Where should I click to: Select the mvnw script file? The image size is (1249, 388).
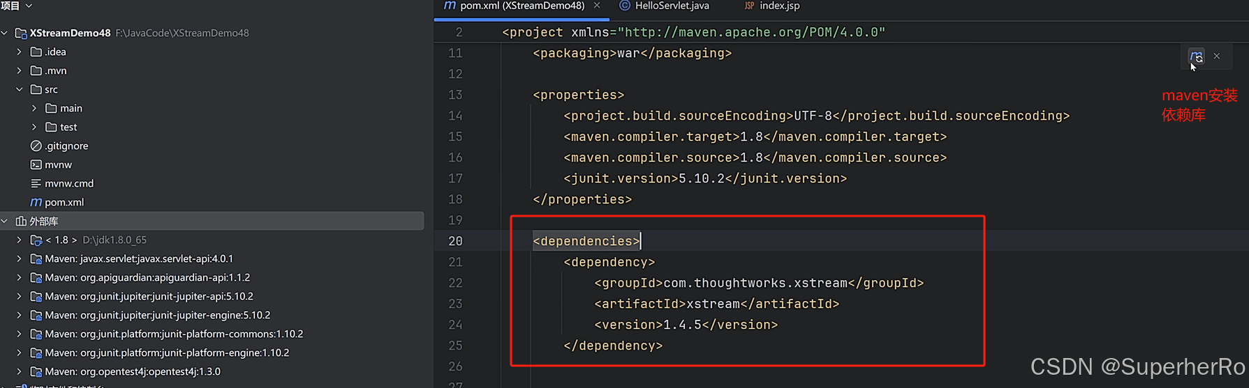click(x=58, y=164)
